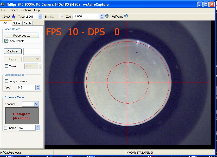Open the disabled Bin 2:2 dropdown
217x157 pixels.
pyautogui.click(x=62, y=17)
